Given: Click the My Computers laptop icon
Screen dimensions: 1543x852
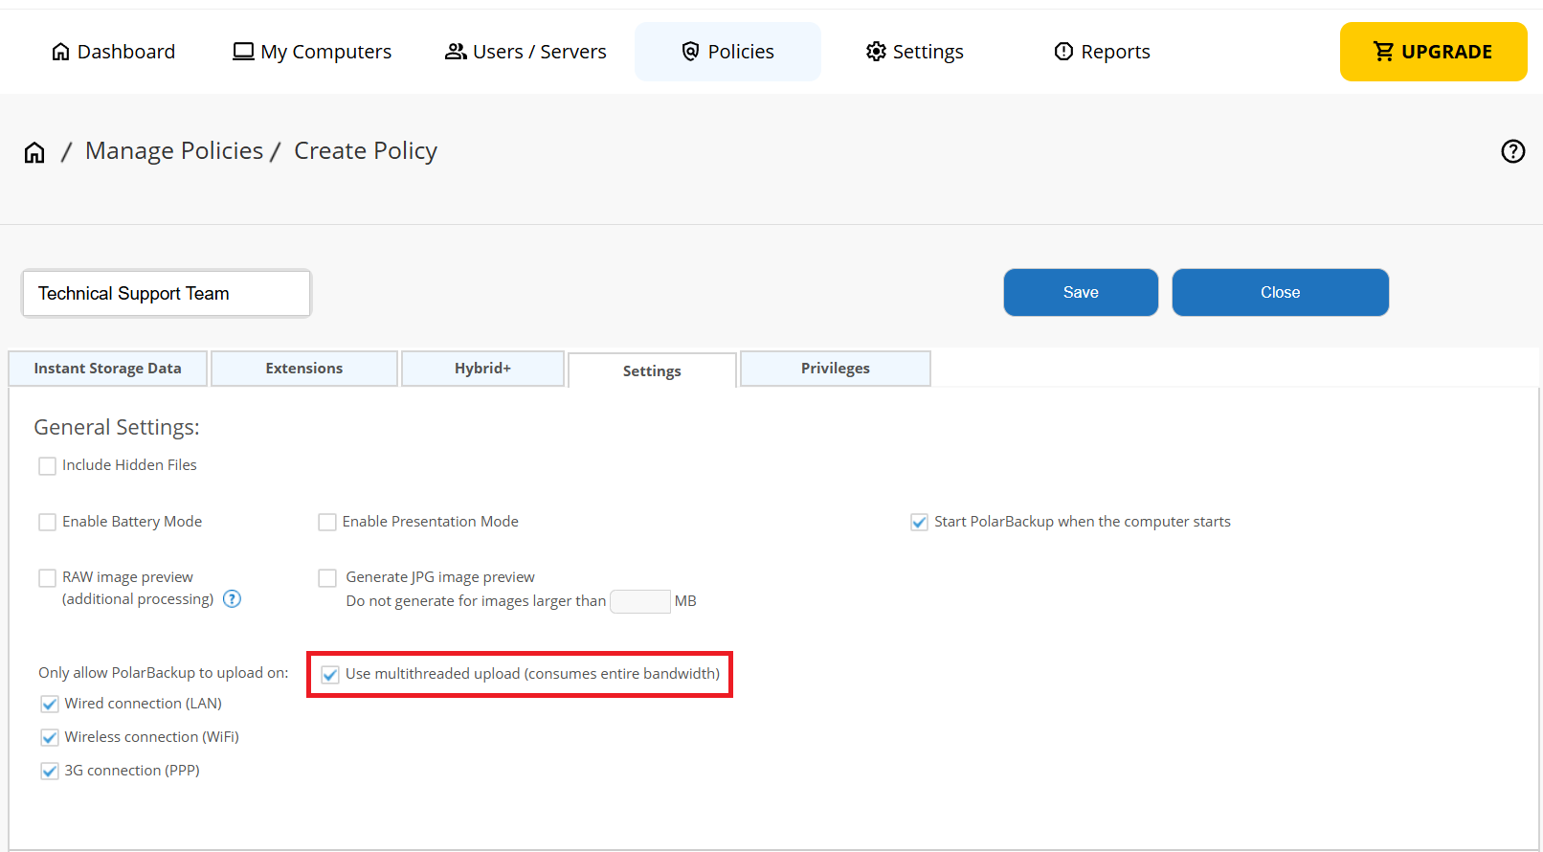Looking at the screenshot, I should (243, 52).
